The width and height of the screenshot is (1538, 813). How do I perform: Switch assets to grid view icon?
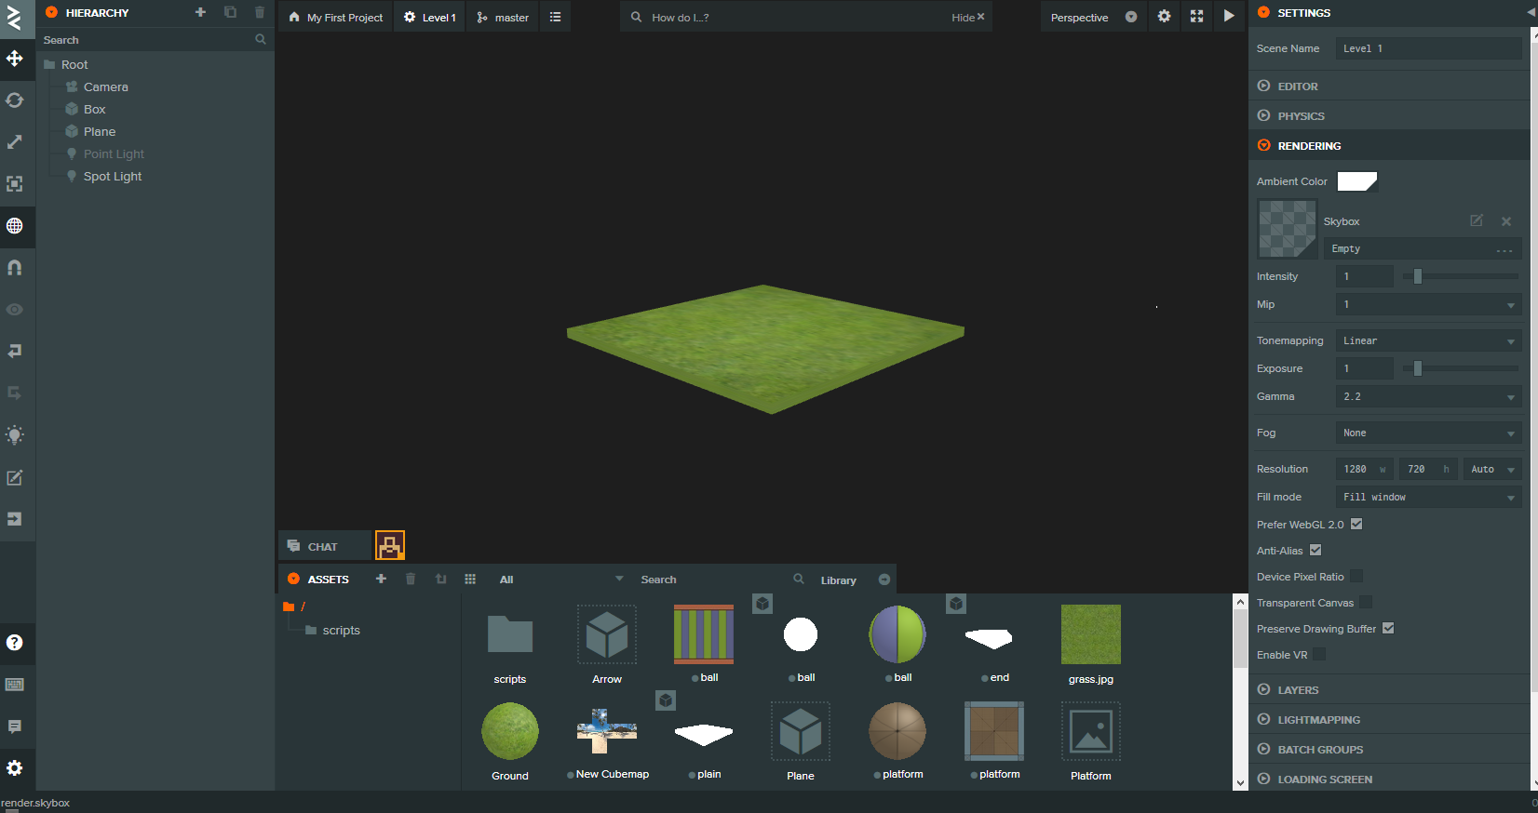470,579
